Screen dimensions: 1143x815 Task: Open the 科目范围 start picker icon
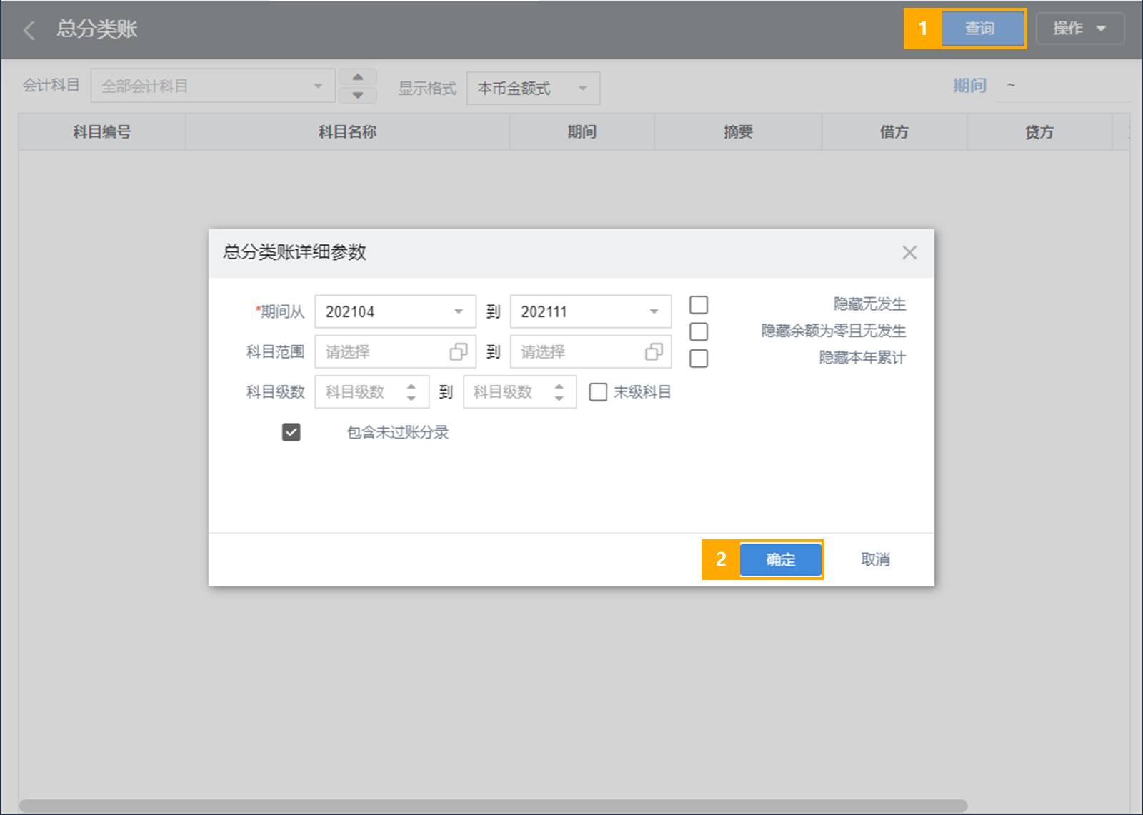(x=458, y=351)
